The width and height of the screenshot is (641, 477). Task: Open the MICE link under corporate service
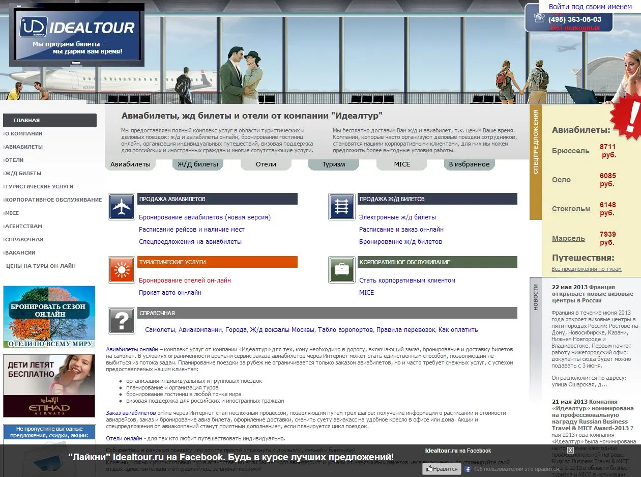click(x=366, y=293)
